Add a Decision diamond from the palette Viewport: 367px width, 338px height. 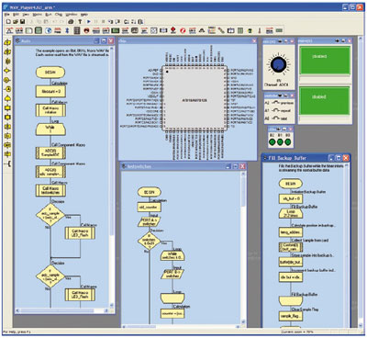coord(7,71)
